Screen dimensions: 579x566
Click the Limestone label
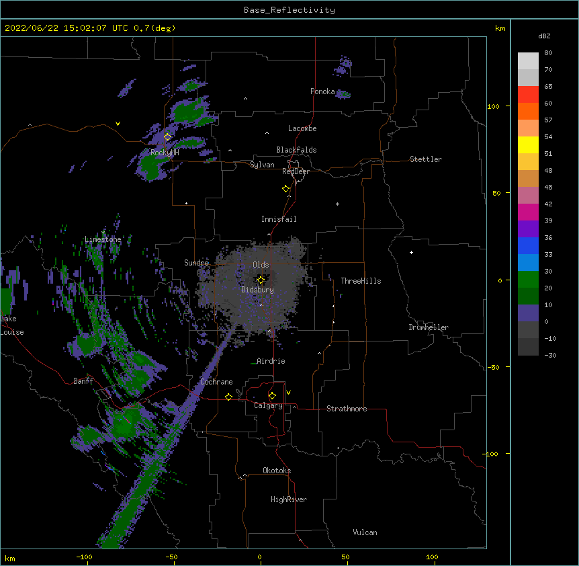click(103, 239)
